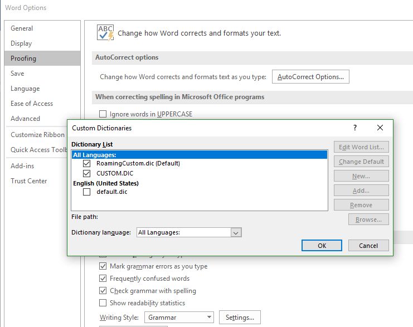Select the English (United States) header row

point(106,183)
